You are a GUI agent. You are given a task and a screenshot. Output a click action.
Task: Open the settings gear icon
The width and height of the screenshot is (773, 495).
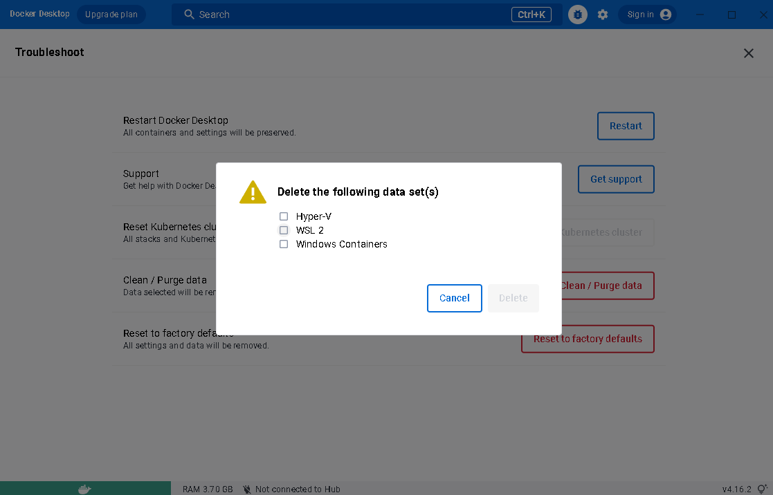603,15
